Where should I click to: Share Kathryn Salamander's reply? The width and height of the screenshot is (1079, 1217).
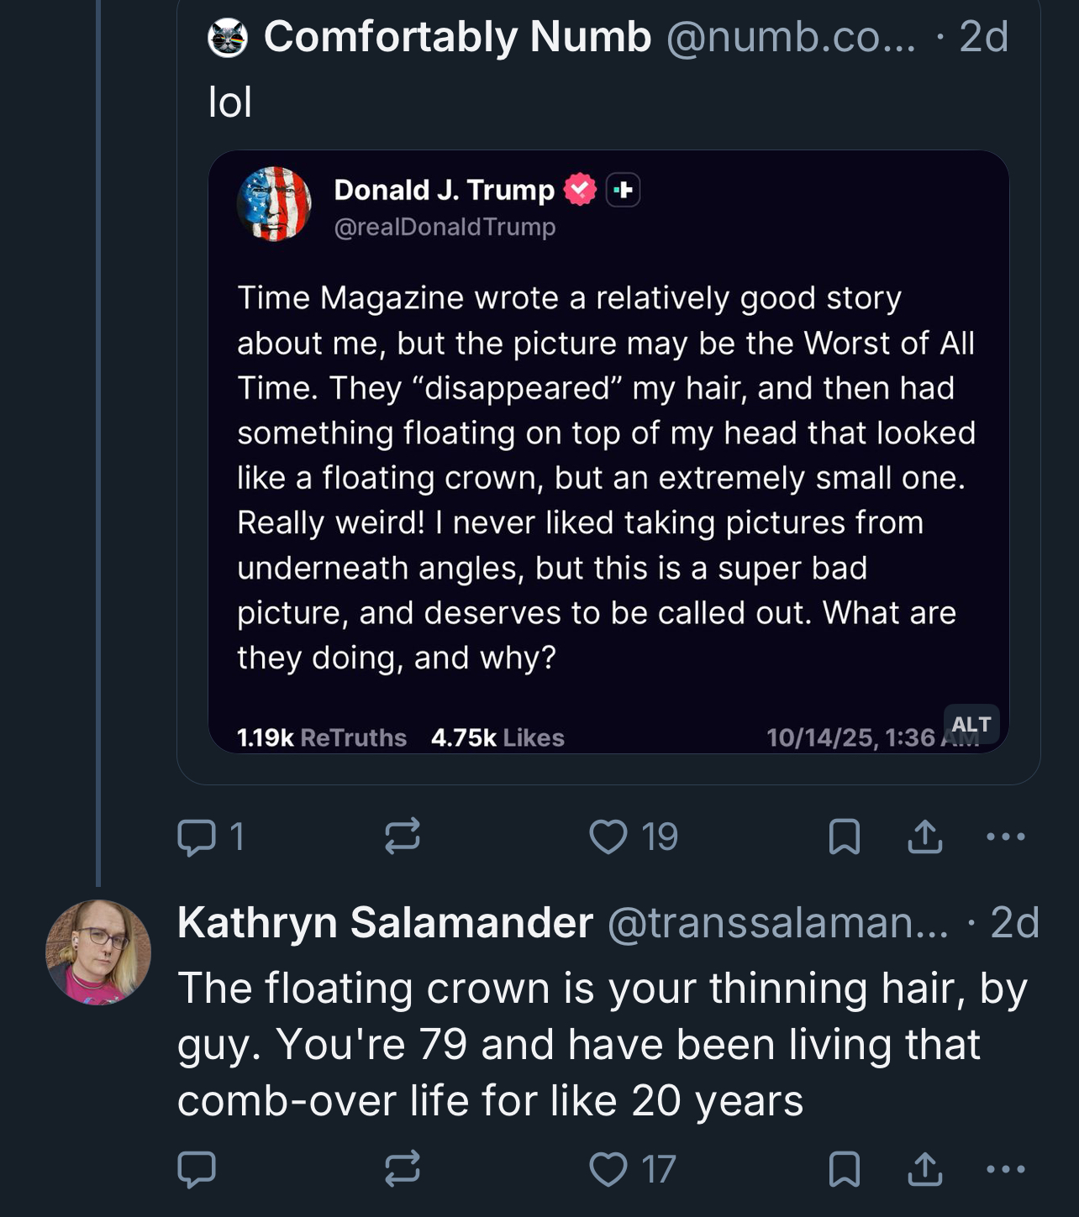pos(924,1168)
